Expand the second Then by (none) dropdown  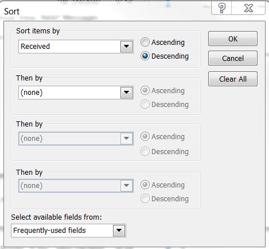[x=126, y=139]
